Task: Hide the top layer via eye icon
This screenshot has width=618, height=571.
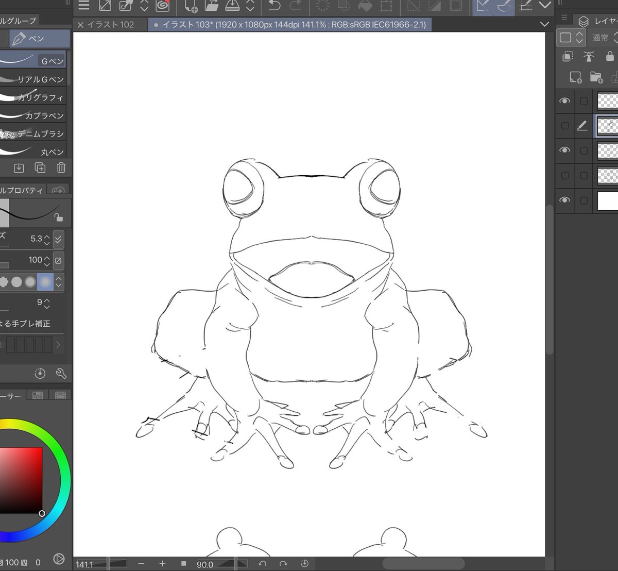Action: [565, 101]
